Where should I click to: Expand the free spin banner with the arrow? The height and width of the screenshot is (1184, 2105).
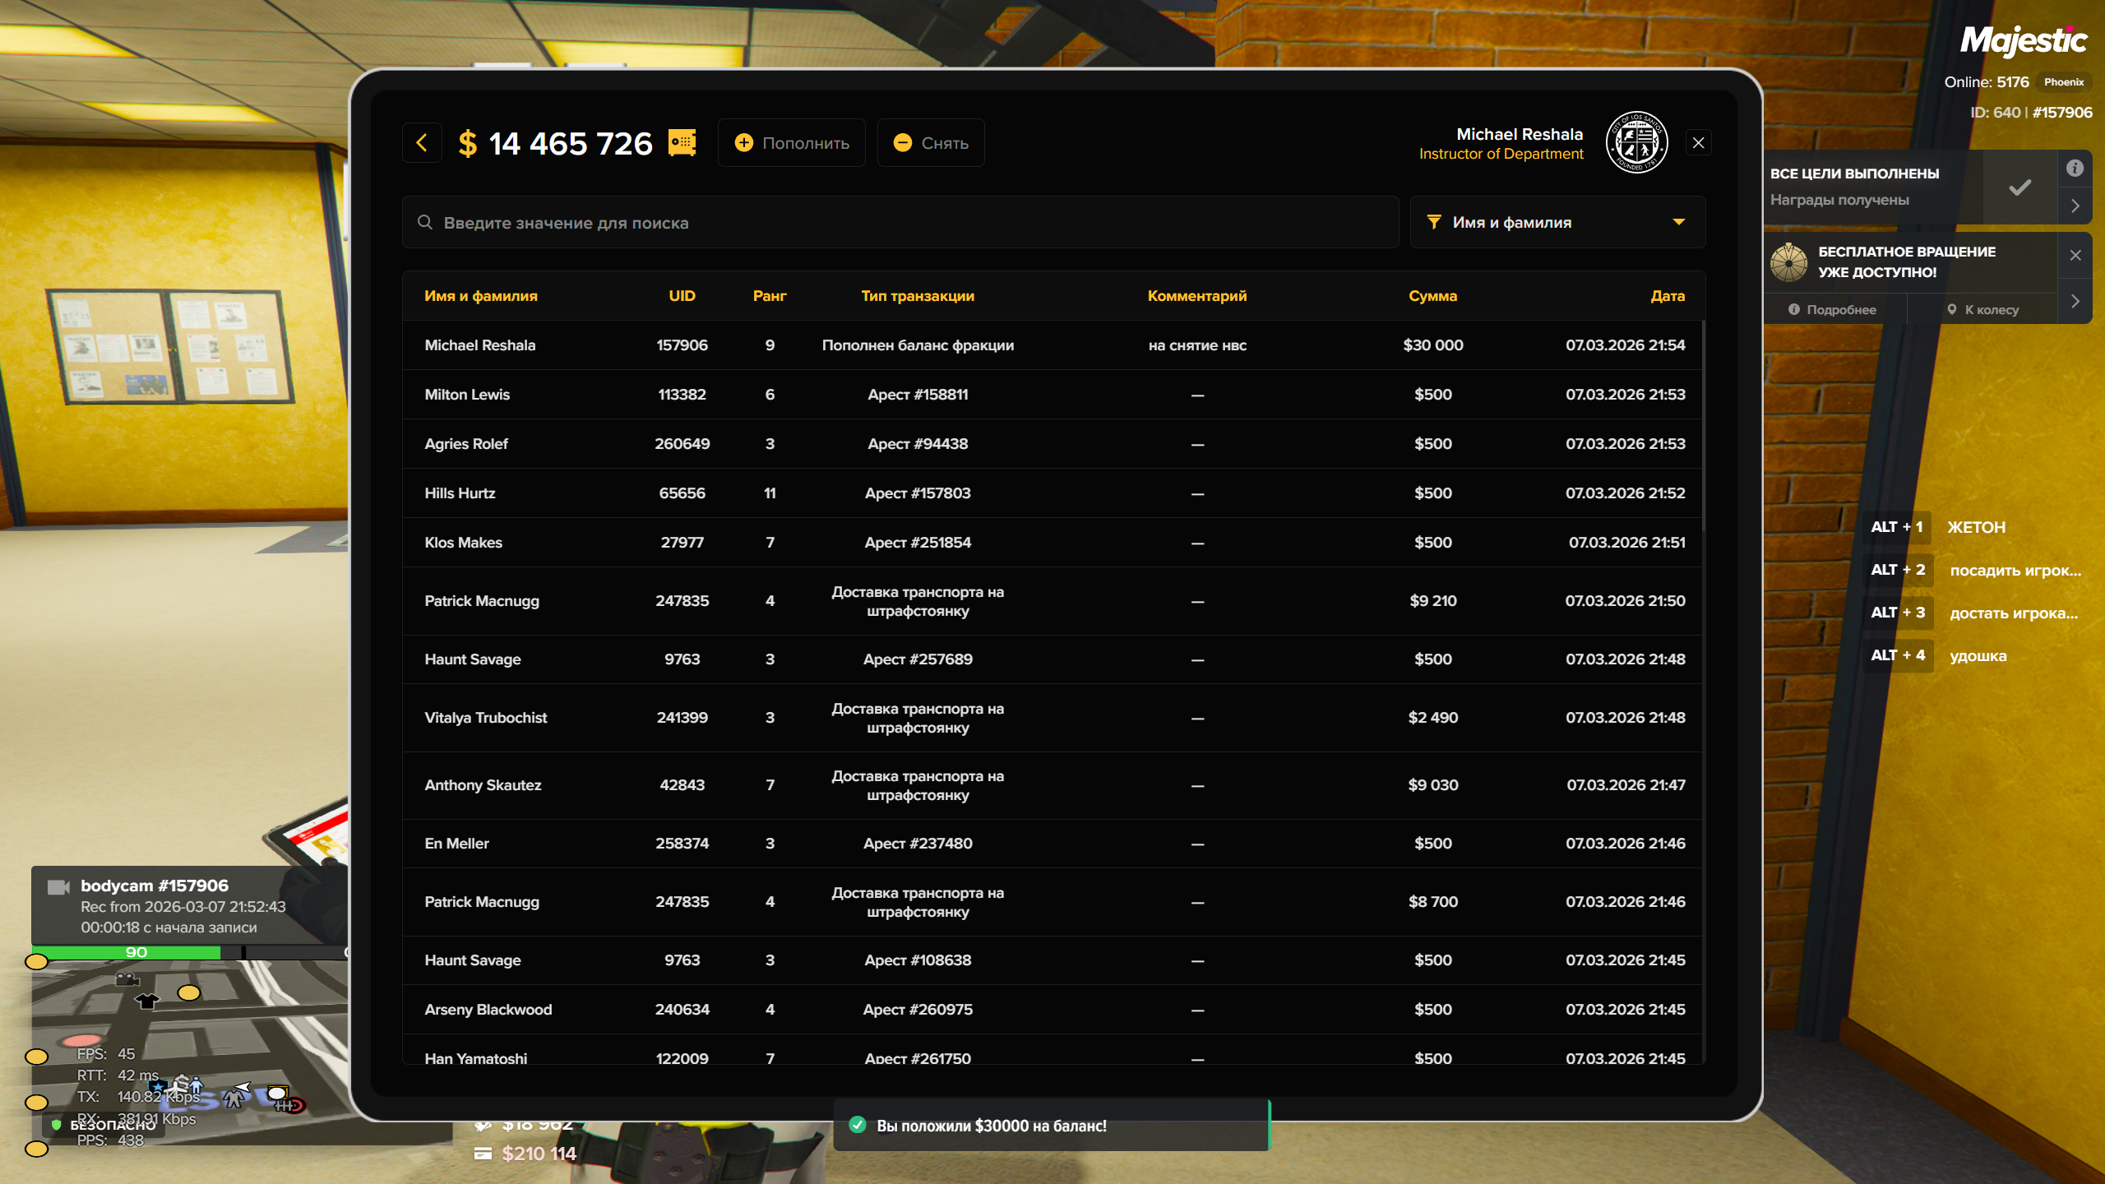point(2075,302)
